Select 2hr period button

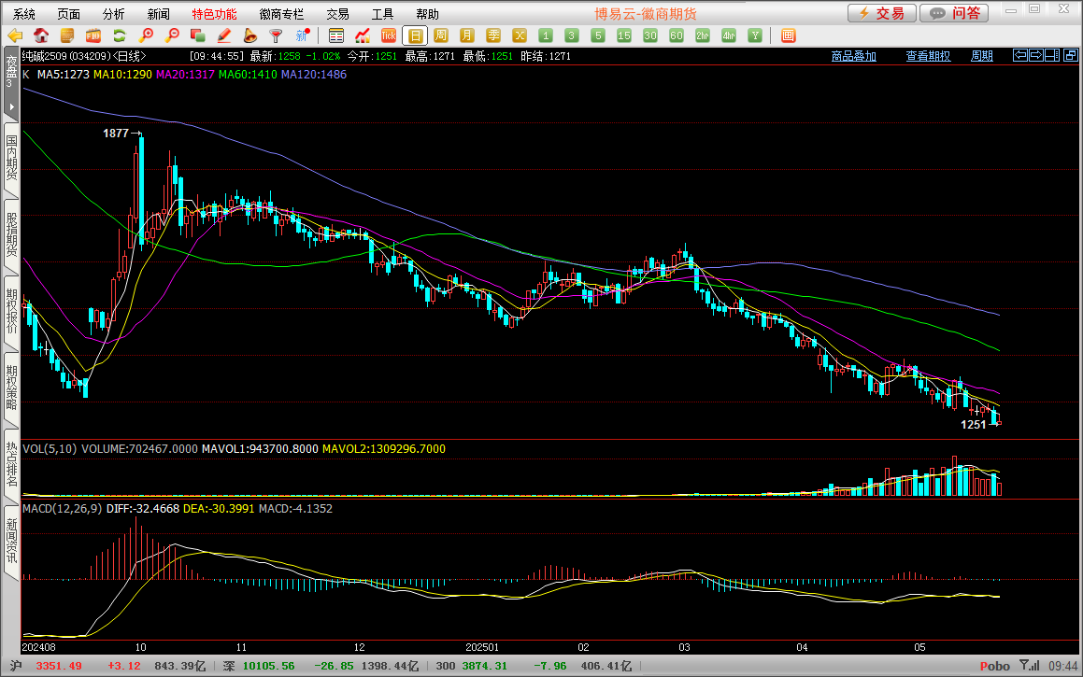click(x=703, y=35)
